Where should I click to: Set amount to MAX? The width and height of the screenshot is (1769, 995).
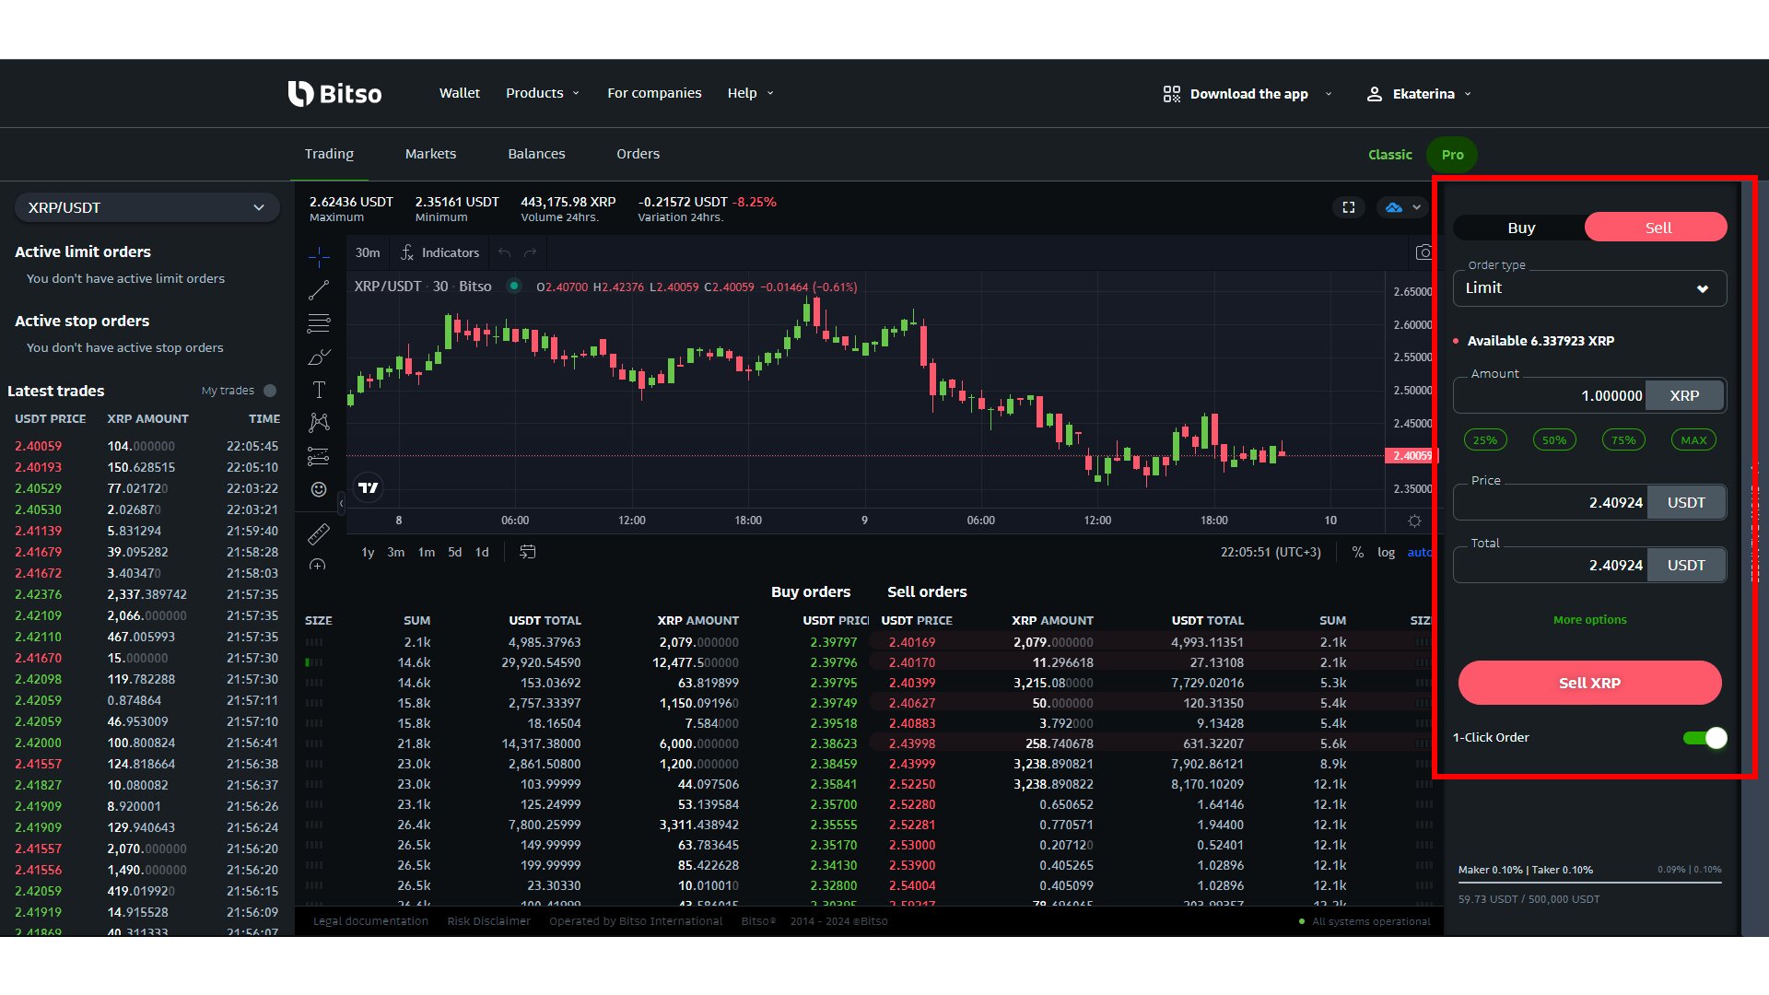(1692, 439)
